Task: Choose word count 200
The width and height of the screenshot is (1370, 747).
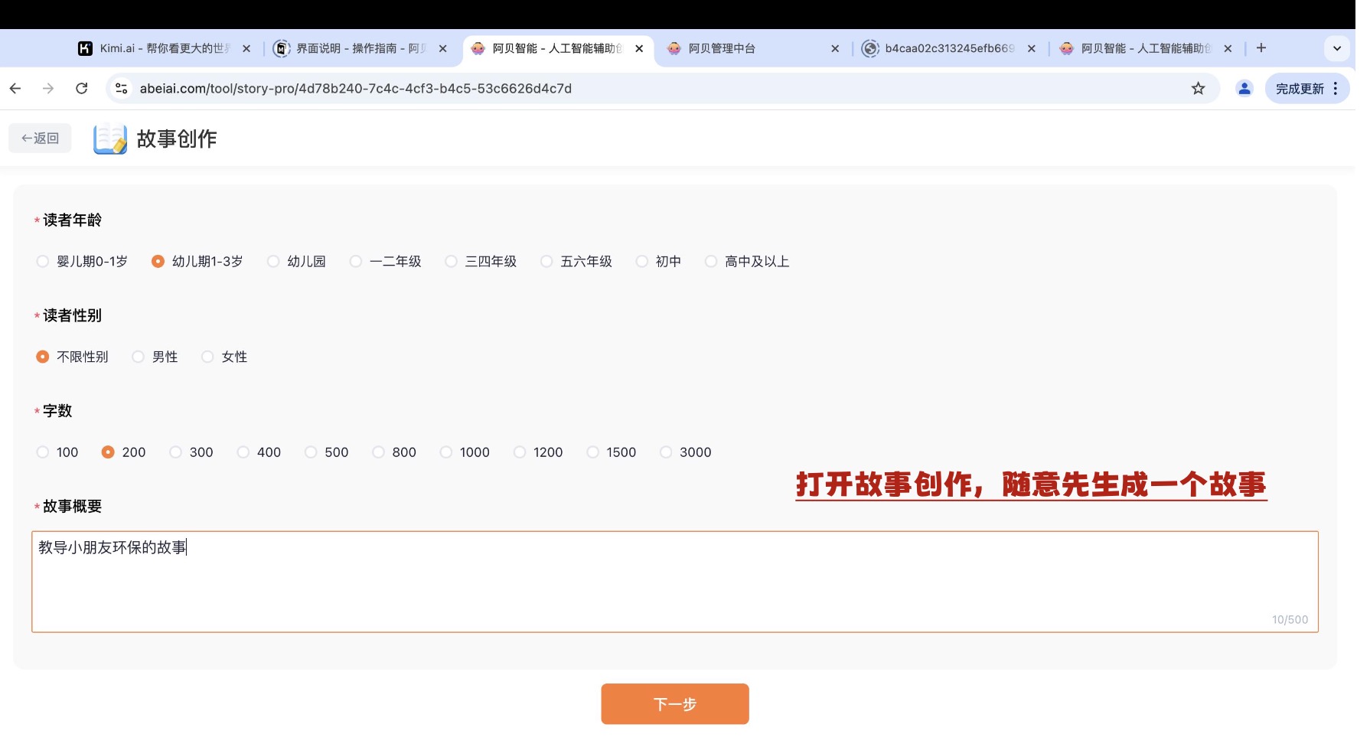Action: pyautogui.click(x=123, y=452)
